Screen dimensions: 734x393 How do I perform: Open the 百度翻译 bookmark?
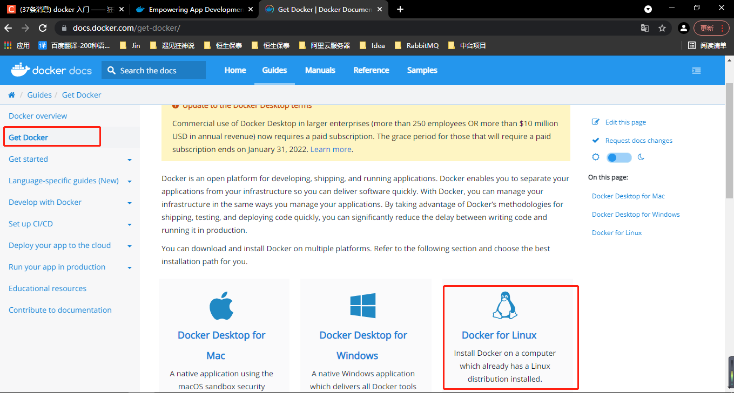[74, 46]
